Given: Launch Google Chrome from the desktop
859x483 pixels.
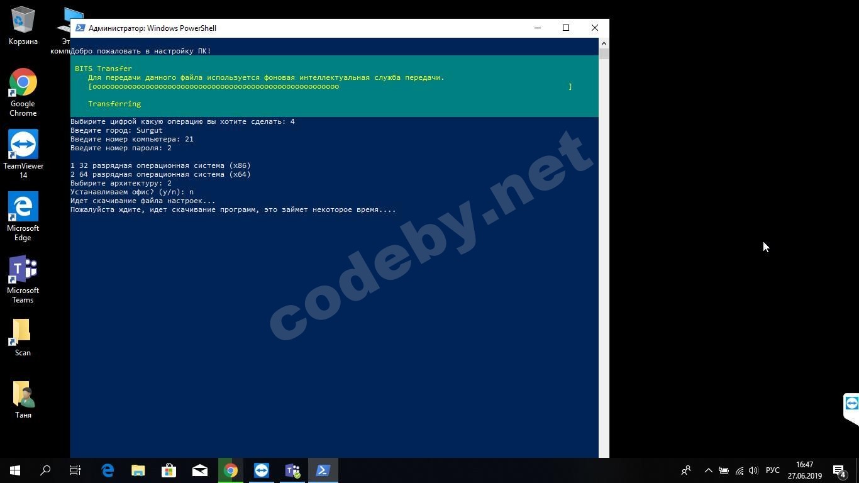Looking at the screenshot, I should click(23, 92).
